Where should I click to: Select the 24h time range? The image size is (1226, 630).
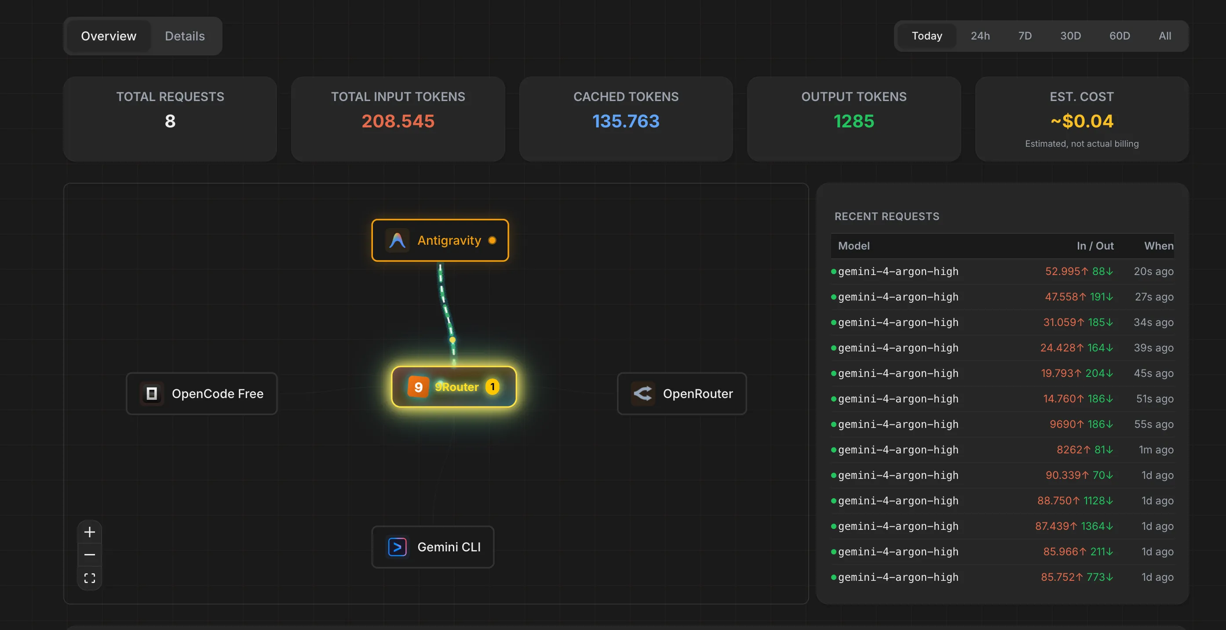coord(980,36)
